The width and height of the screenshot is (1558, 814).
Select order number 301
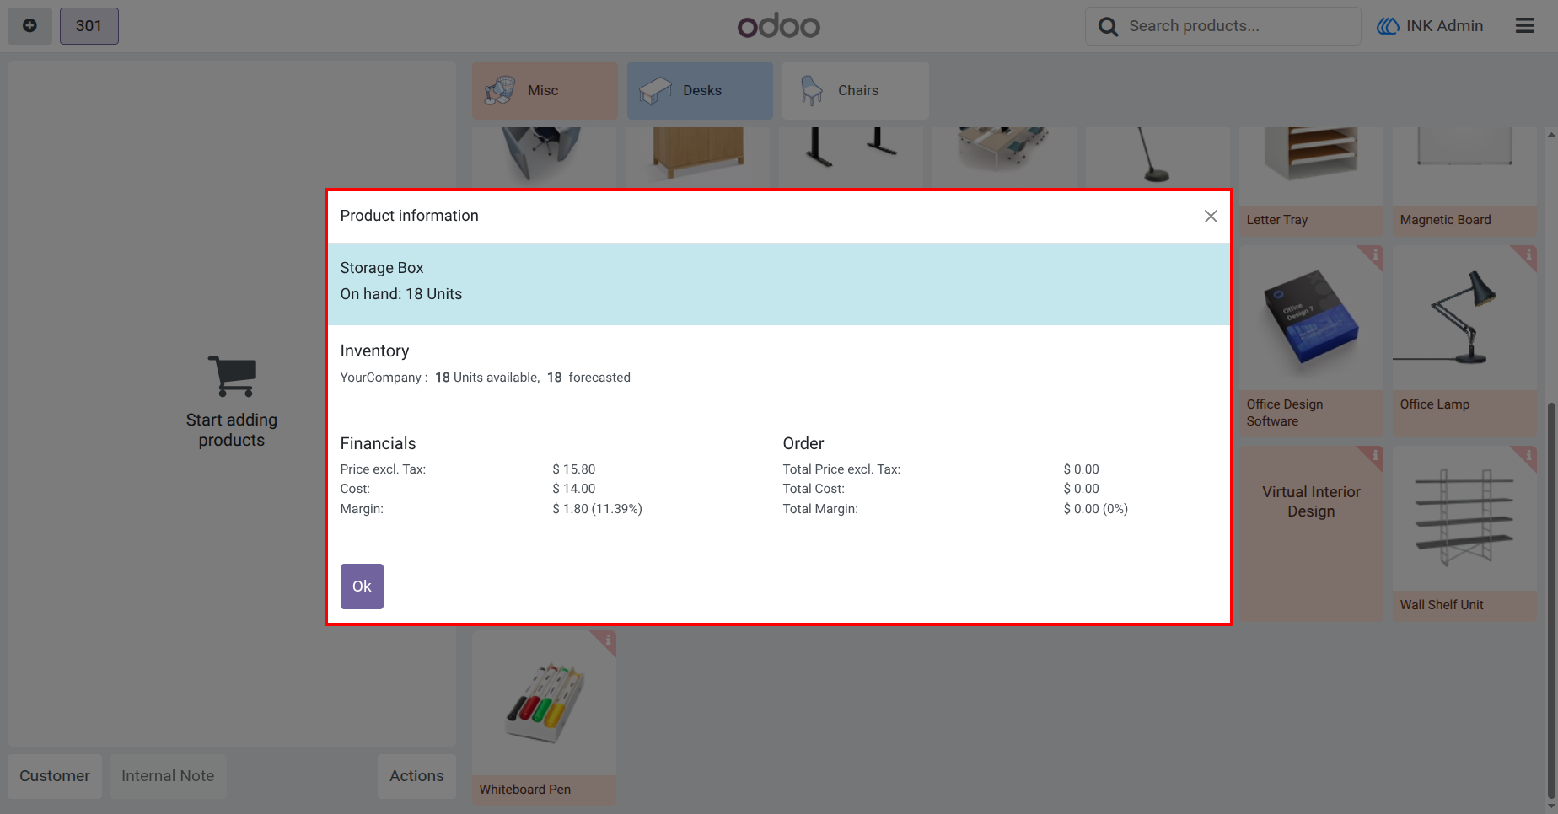click(x=89, y=26)
